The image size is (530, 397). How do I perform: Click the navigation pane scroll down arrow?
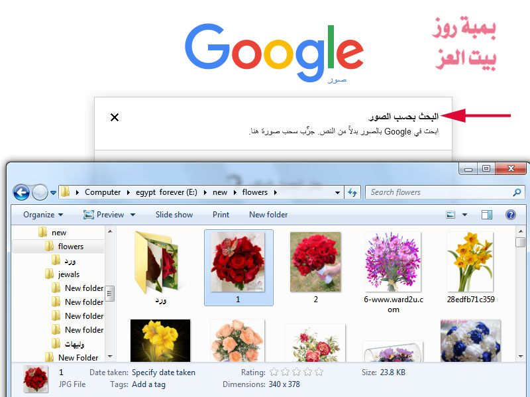[x=110, y=357]
